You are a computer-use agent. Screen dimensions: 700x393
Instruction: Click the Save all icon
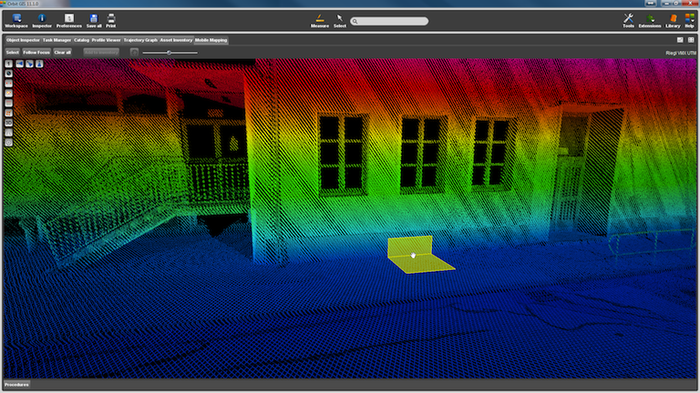tap(94, 19)
